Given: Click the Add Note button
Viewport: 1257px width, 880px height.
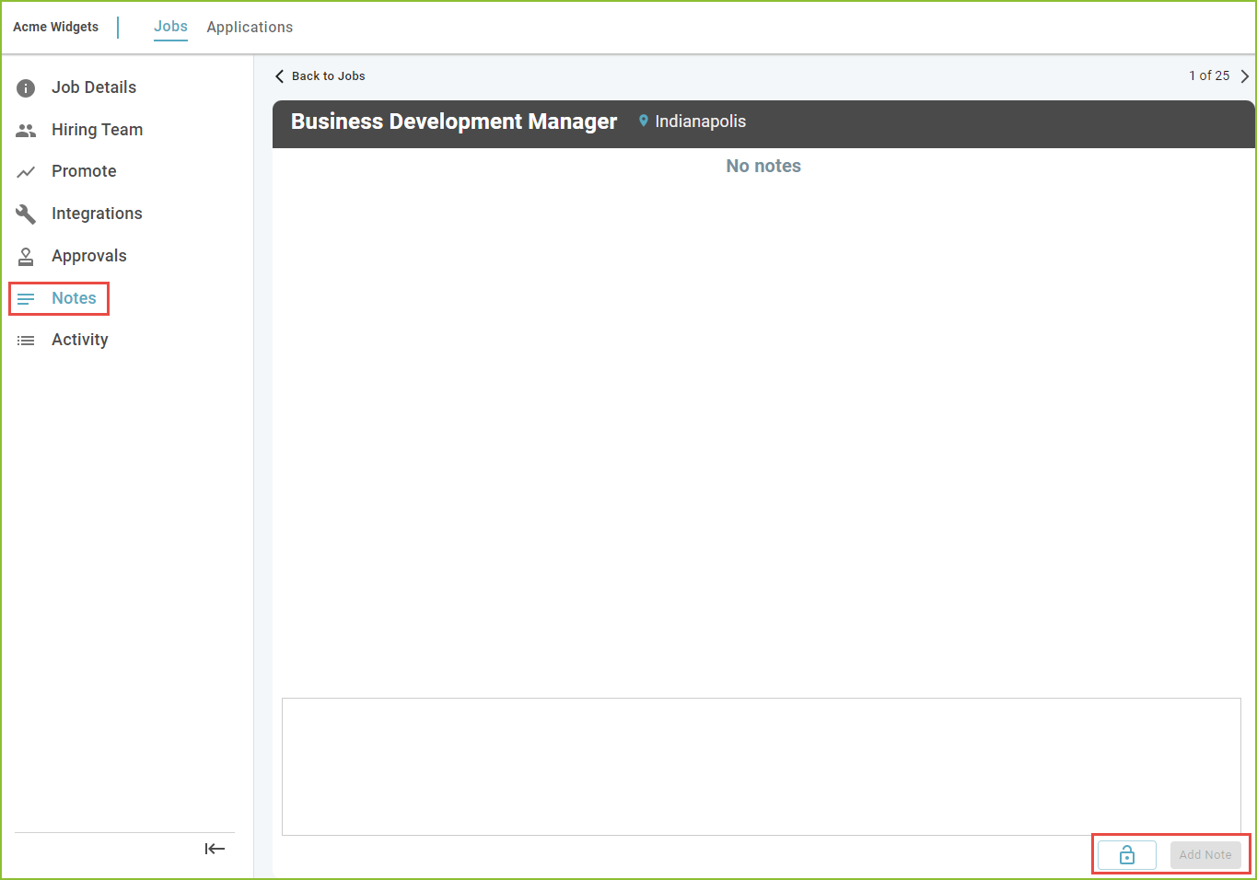Looking at the screenshot, I should [1205, 855].
